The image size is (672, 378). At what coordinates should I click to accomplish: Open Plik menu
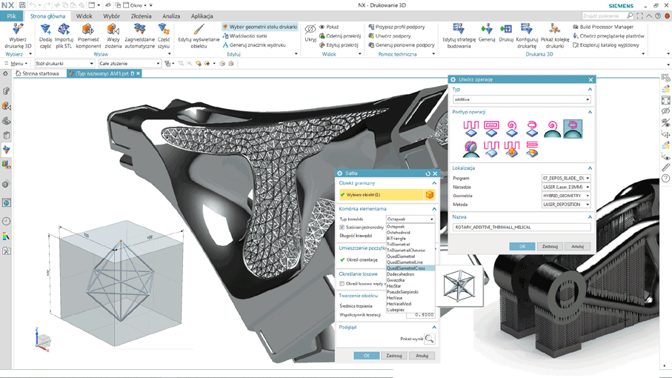click(x=12, y=16)
